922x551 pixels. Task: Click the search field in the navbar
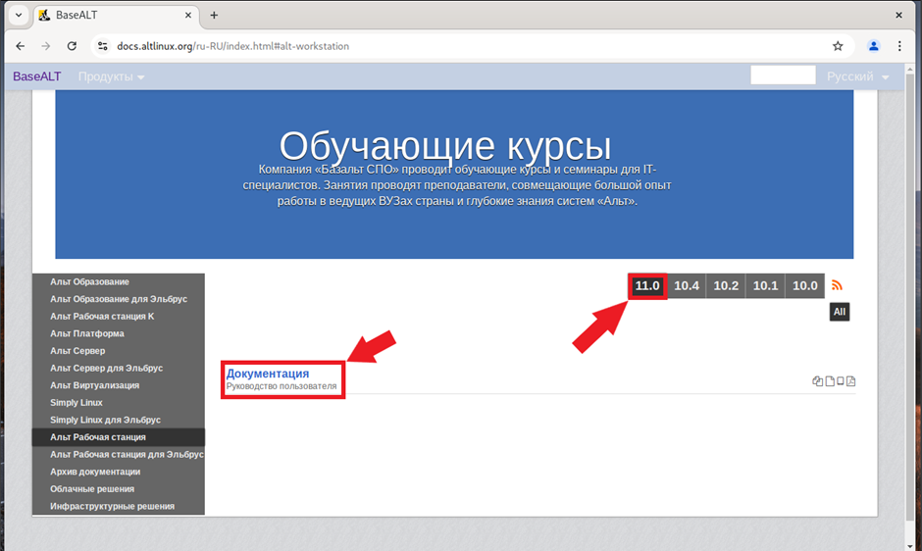click(783, 75)
